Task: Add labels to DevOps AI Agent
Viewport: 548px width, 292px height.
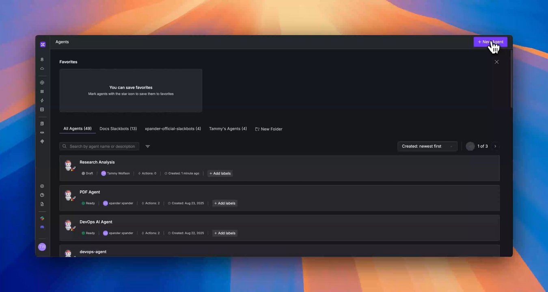Action: tap(225, 233)
